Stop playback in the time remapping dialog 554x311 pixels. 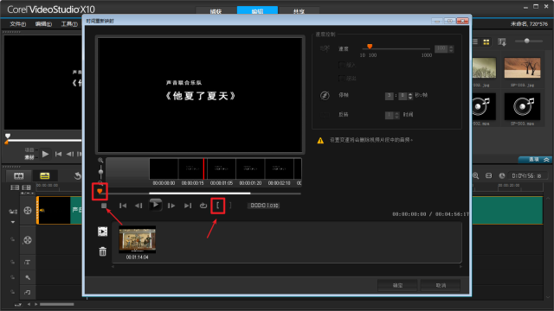(x=104, y=206)
